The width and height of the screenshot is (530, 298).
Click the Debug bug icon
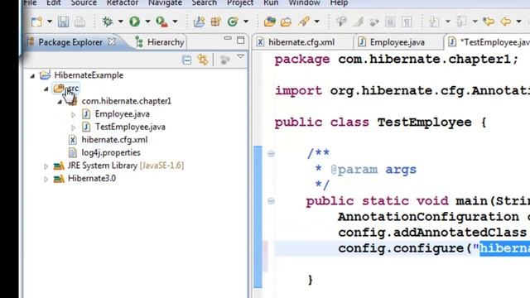108,22
